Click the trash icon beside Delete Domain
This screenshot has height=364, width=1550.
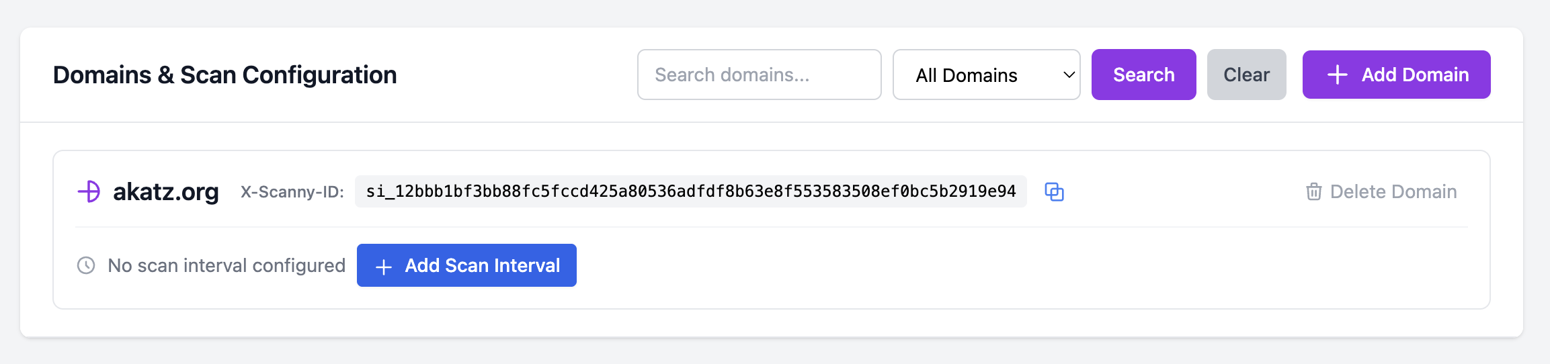1313,192
